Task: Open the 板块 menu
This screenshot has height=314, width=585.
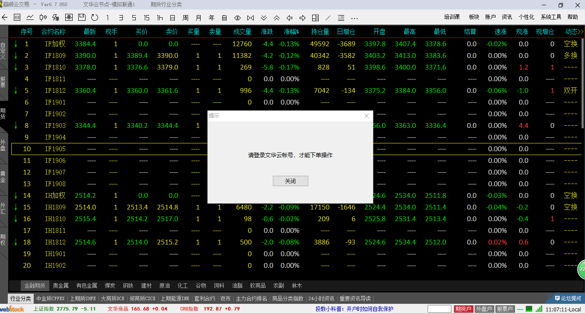Action: pyautogui.click(x=474, y=17)
